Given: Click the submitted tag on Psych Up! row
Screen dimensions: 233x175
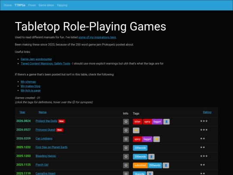Looking at the screenshot, I should click(x=140, y=165).
